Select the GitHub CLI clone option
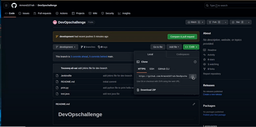Screen dimensions: 256x127 click(x=164, y=69)
